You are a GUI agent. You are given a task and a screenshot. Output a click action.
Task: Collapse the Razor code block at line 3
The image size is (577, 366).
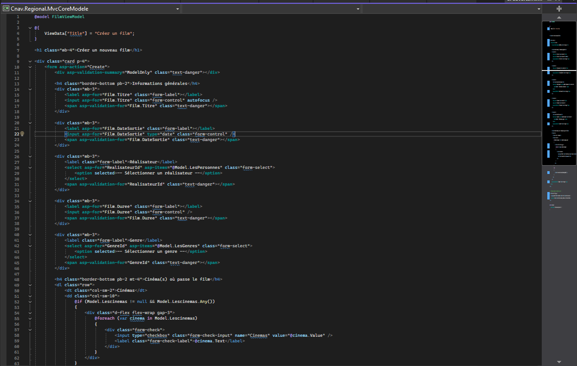[30, 27]
